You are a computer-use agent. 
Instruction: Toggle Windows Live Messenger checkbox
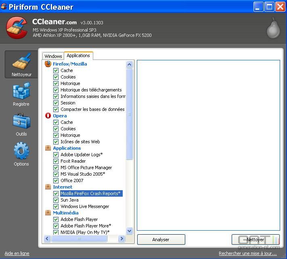[x=56, y=206]
